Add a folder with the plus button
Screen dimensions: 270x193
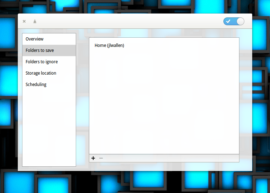click(x=93, y=158)
